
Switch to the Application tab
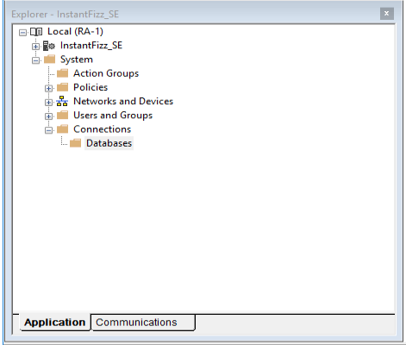click(x=54, y=323)
